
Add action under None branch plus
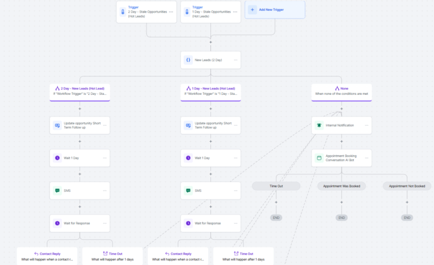click(342, 109)
